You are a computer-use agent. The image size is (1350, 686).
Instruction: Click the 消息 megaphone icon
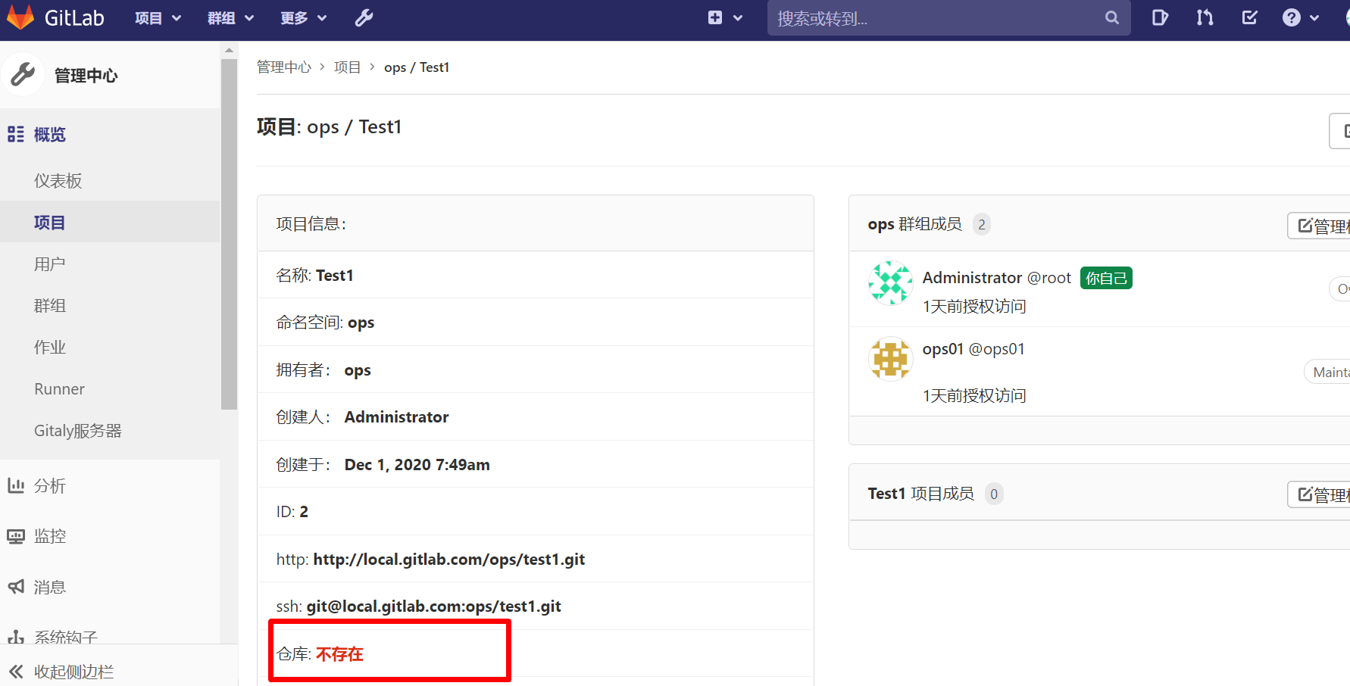click(x=16, y=587)
